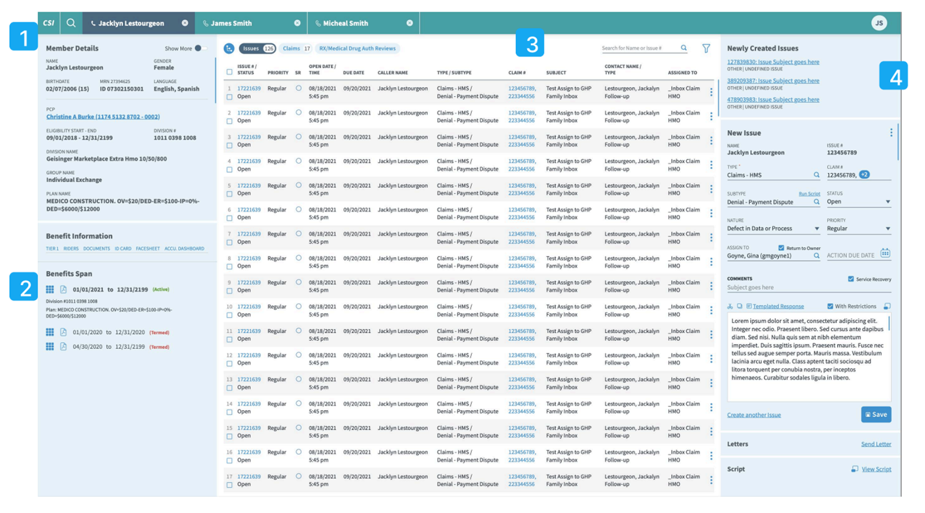Screen dimensions: 925x513
Task: Select the SR radio circle in row 2
Action: [x=299, y=113]
